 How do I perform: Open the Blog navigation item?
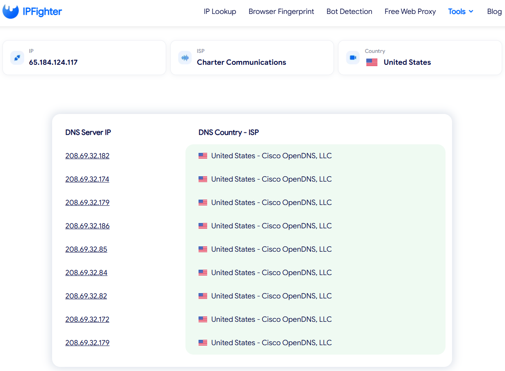click(494, 11)
